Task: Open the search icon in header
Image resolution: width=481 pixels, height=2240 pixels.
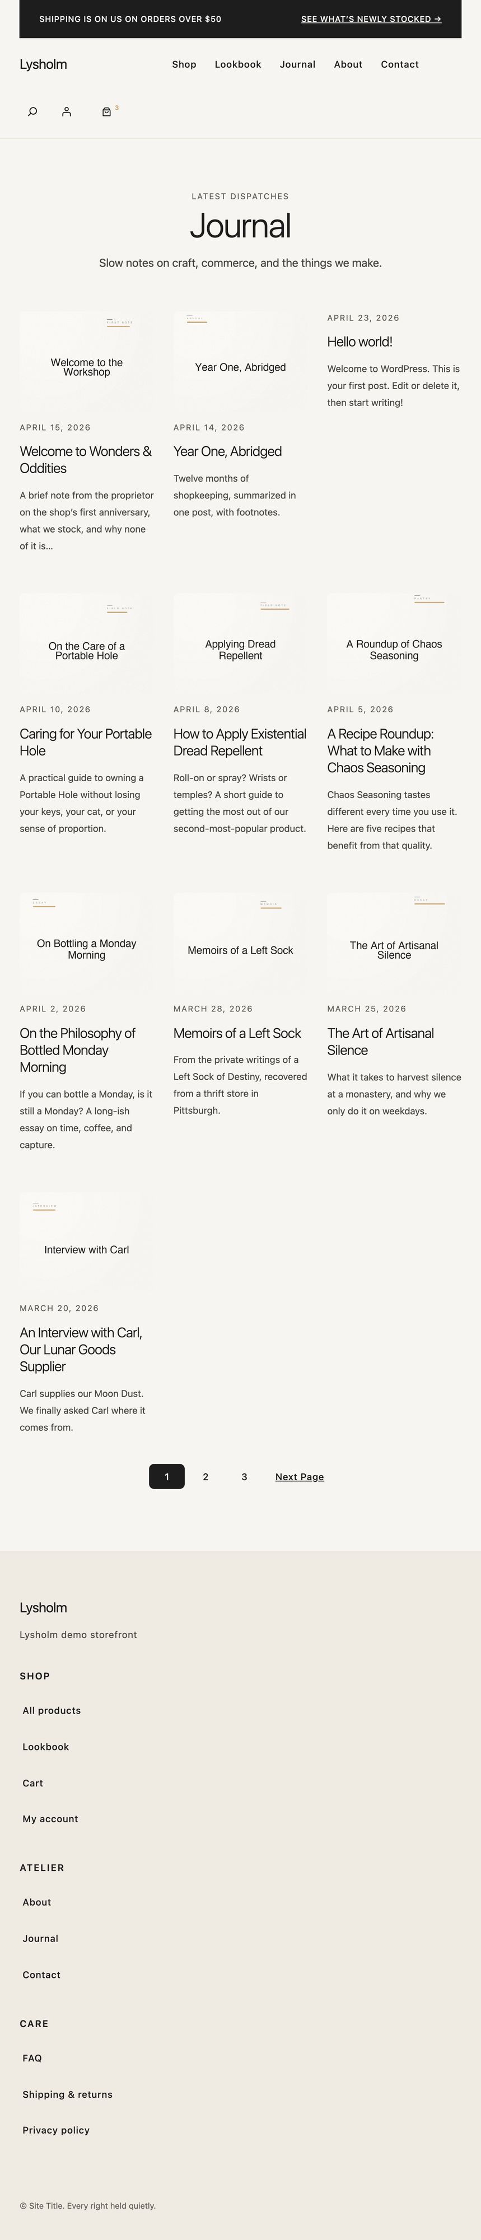Action: [x=32, y=111]
